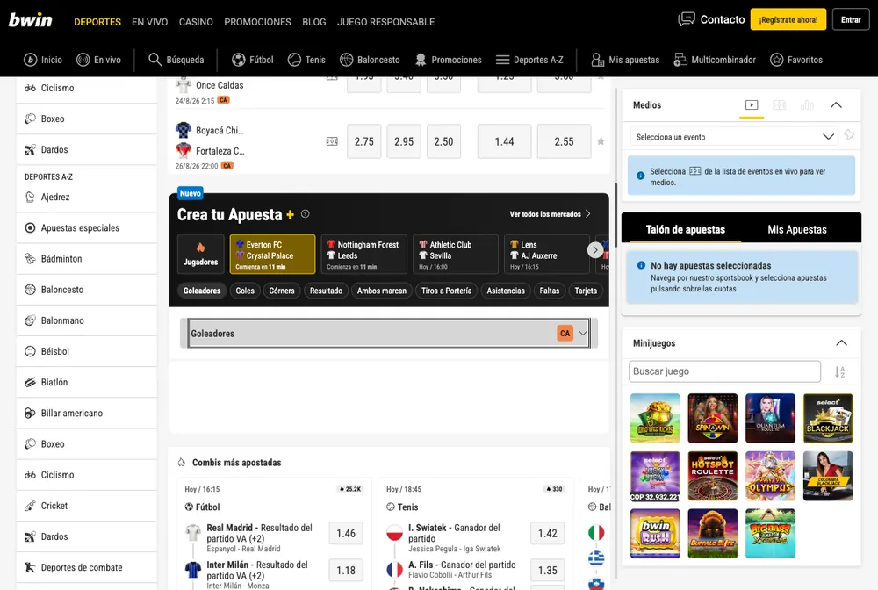Screen dimensions: 878x590
Task: Open pitch view for Boyacá Chicó match
Action: pos(332,141)
